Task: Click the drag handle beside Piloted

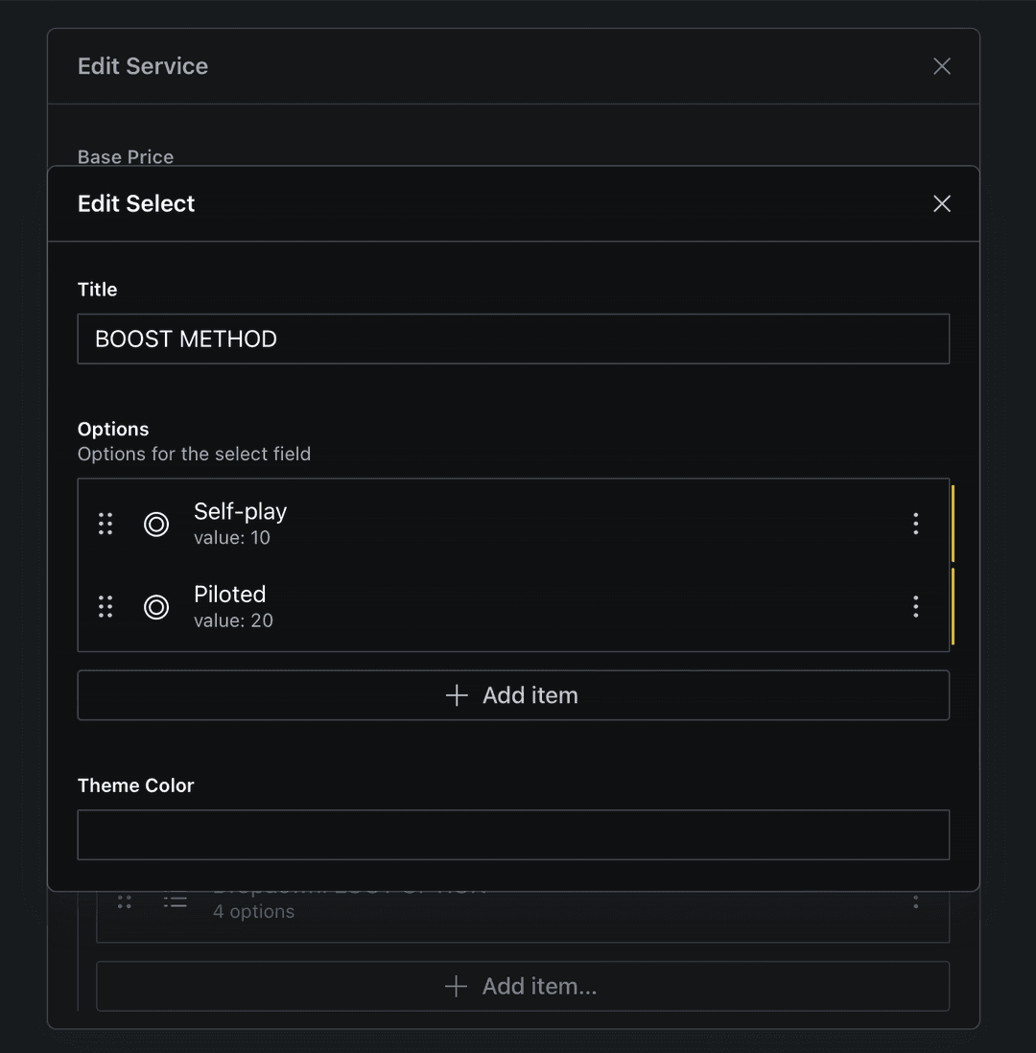Action: coord(106,606)
